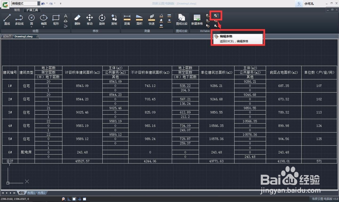Open the green G application menu logo
Screen dimensions: 339x202
(5, 4)
